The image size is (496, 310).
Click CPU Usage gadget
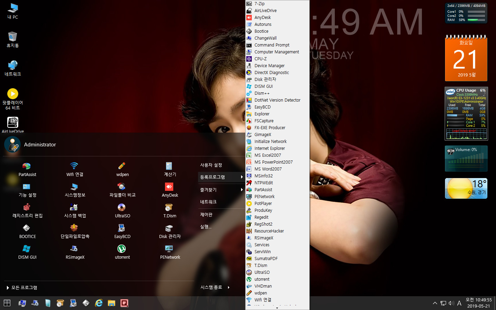466,114
